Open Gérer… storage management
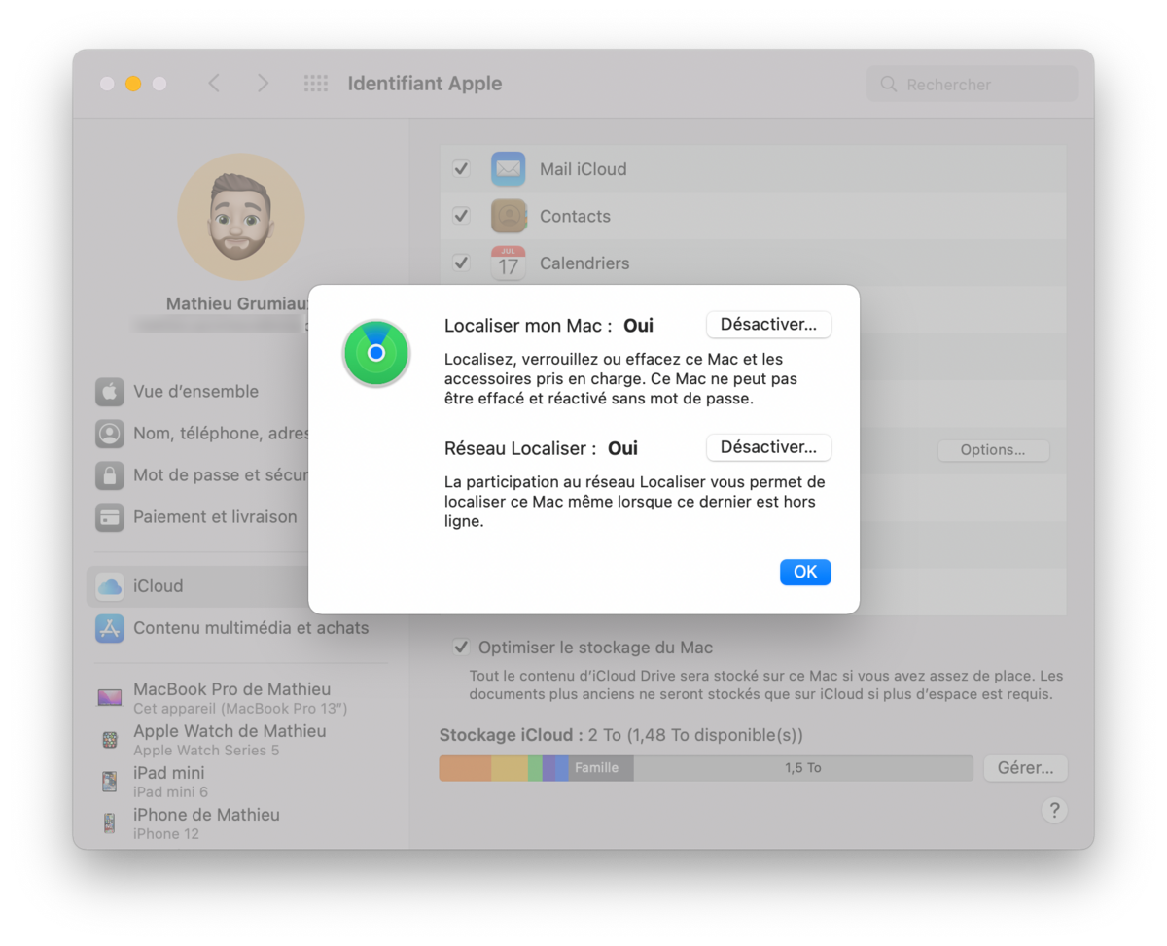The width and height of the screenshot is (1167, 946). click(x=1025, y=768)
